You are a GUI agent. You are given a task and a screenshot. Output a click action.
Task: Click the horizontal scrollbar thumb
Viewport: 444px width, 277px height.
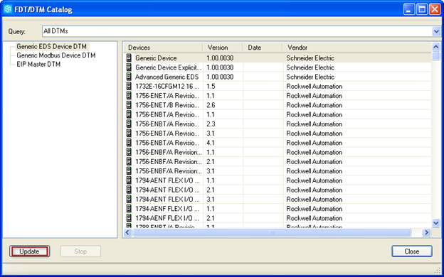click(x=272, y=233)
